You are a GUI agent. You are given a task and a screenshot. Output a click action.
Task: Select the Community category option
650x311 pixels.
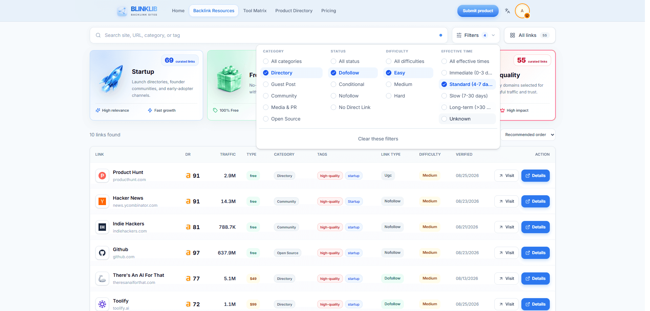click(291, 96)
